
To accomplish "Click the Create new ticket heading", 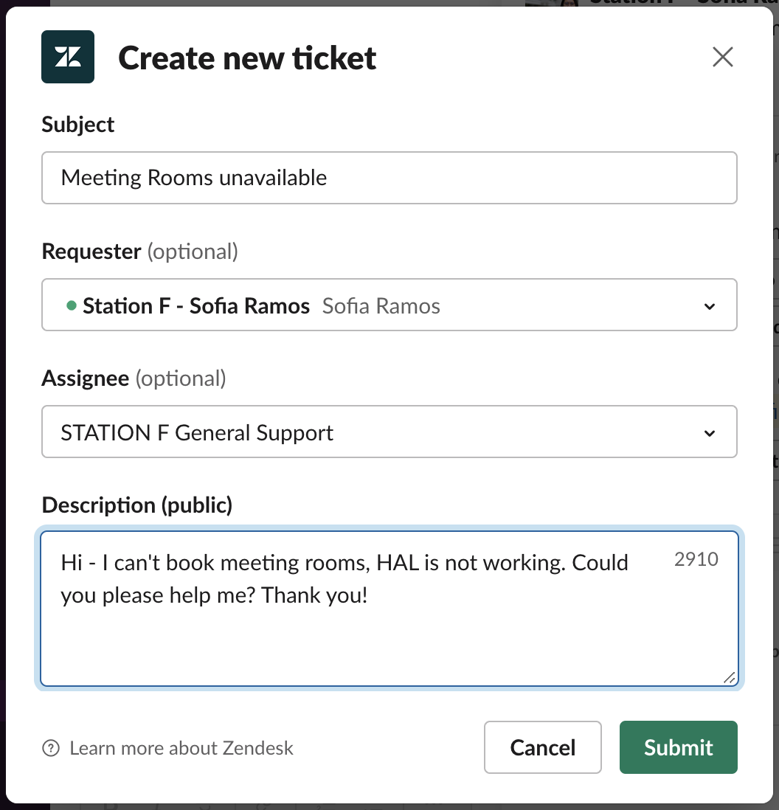I will (247, 58).
